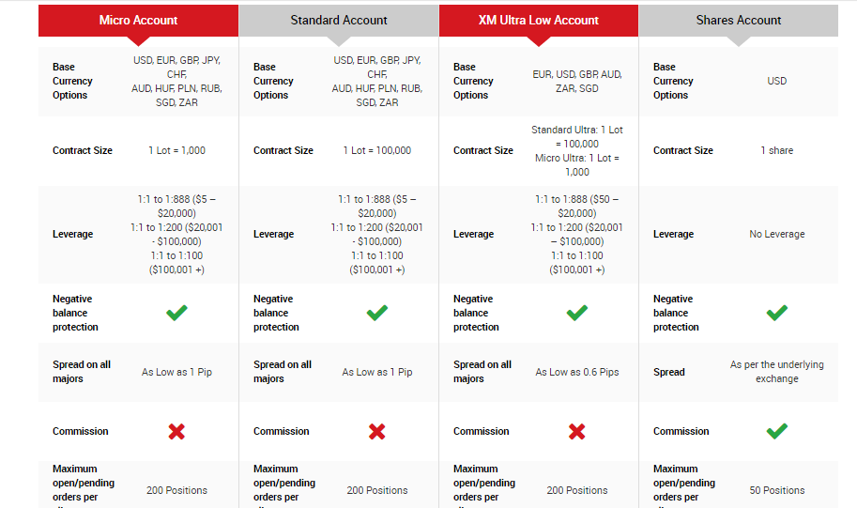Click Shares Account negative balance protection checkmark
Screen dimensions: 857x508
776,313
